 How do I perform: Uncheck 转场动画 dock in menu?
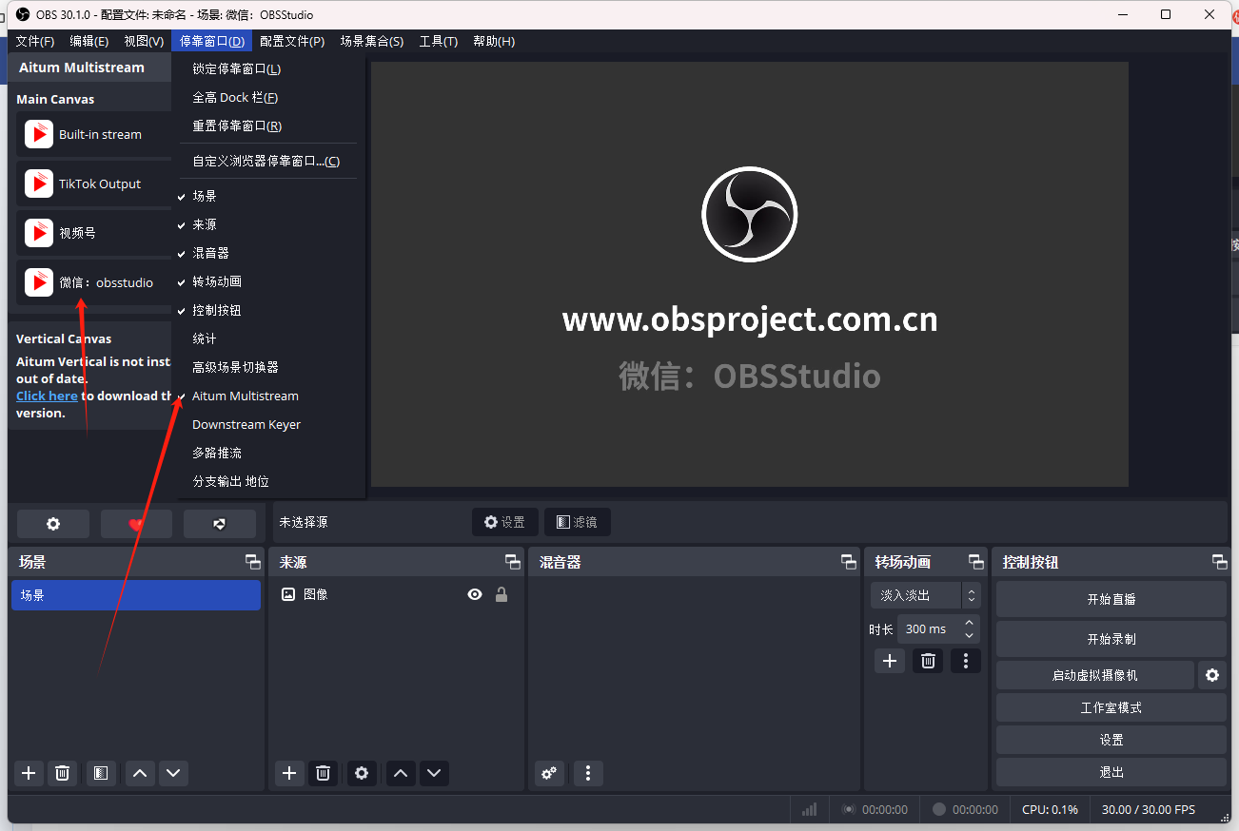(x=269, y=281)
